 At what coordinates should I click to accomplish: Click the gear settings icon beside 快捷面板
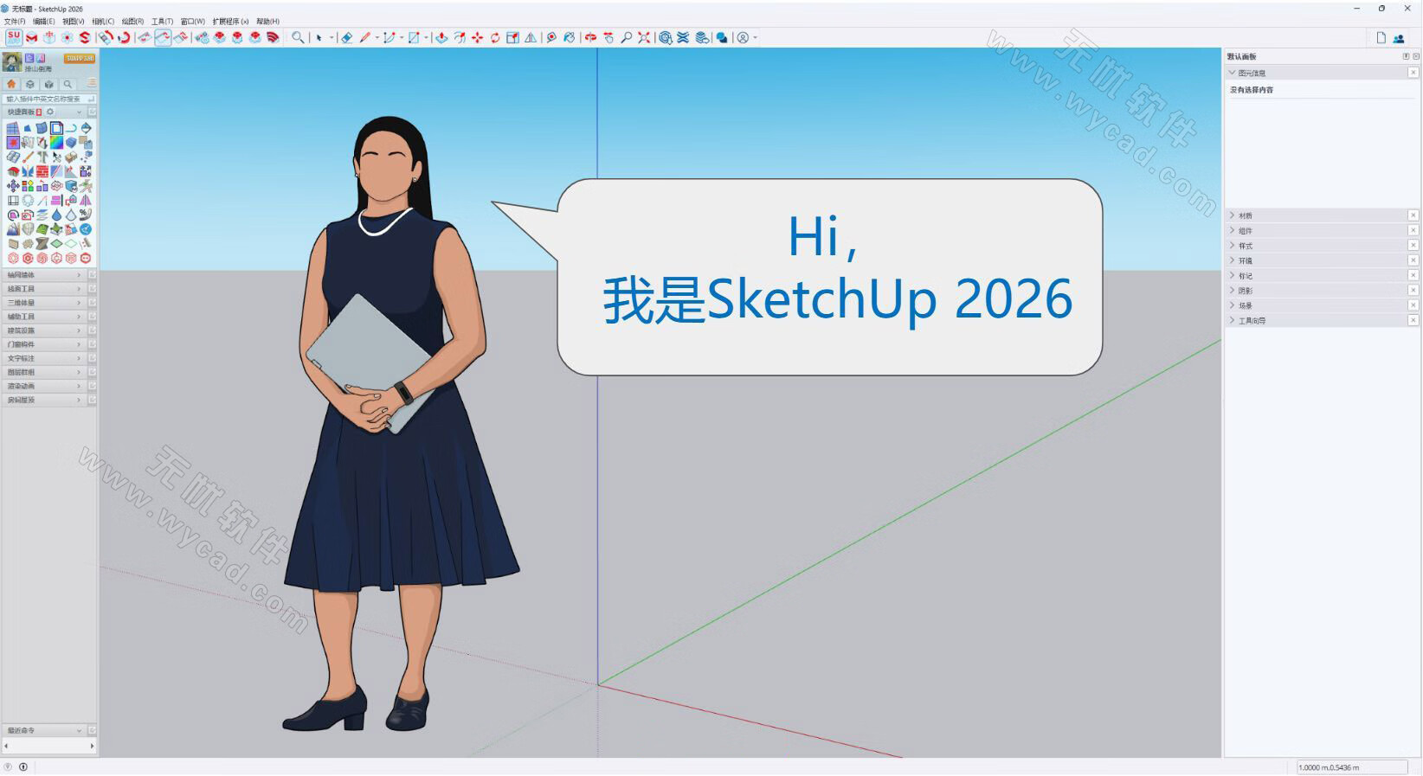(50, 112)
